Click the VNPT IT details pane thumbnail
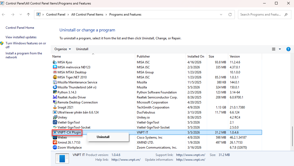 tap(62, 158)
